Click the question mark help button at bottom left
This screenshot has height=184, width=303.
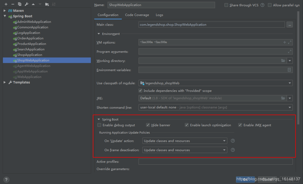(6, 179)
